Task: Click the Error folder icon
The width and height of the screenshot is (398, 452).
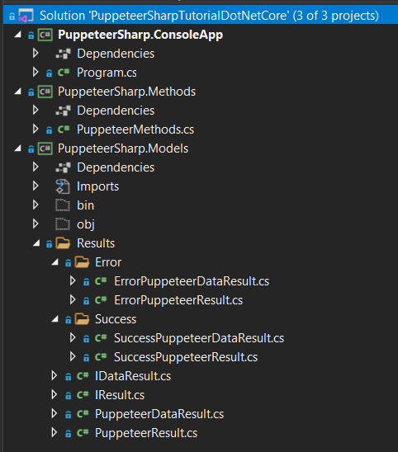Action: coord(82,262)
